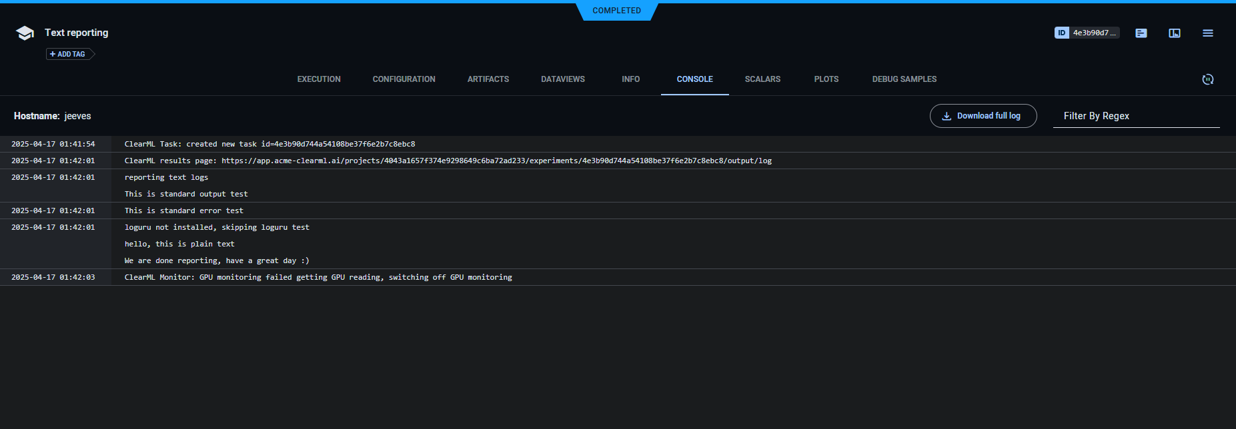Click the Text reporting task title
This screenshot has height=429, width=1236.
(76, 33)
